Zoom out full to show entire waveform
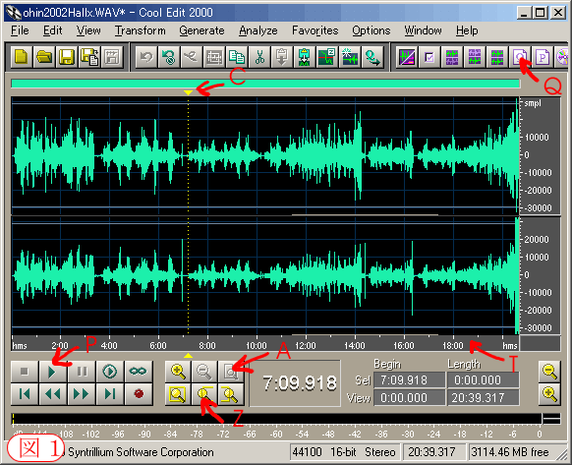This screenshot has width=572, height=465. [x=231, y=372]
